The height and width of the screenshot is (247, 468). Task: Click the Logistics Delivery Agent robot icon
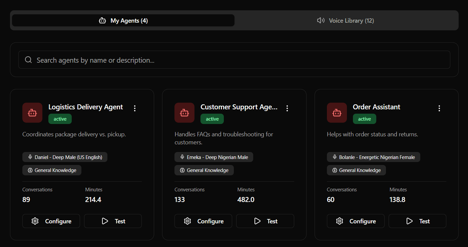[32, 113]
